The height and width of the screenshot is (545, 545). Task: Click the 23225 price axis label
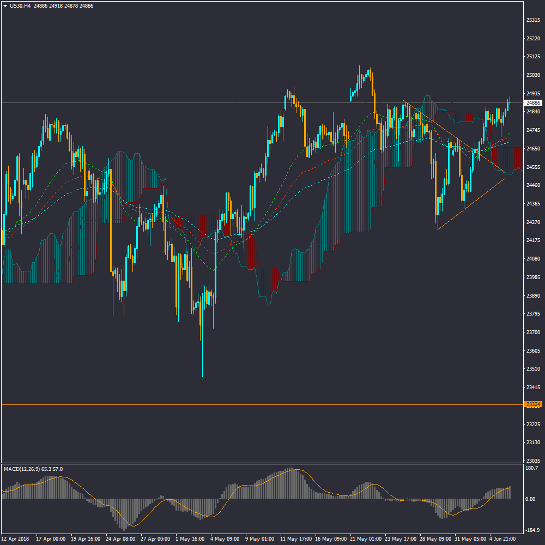pos(533,424)
